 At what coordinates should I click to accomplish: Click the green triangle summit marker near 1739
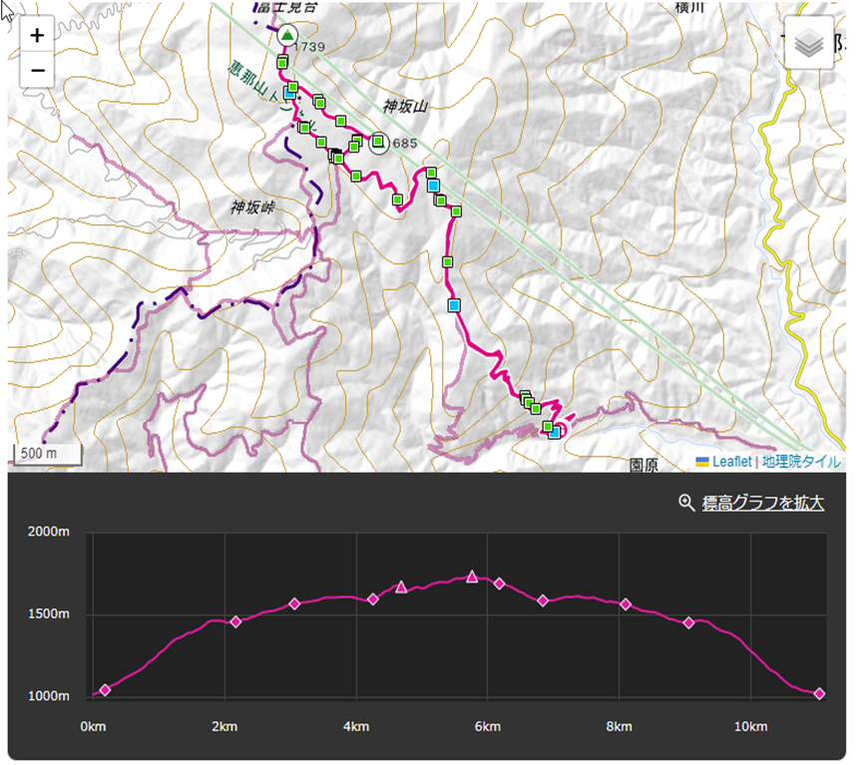point(287,36)
